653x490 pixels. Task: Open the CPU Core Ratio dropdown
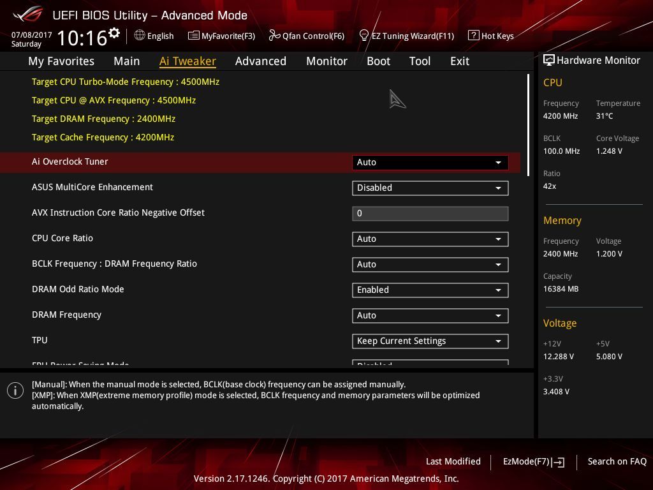pyautogui.click(x=430, y=239)
